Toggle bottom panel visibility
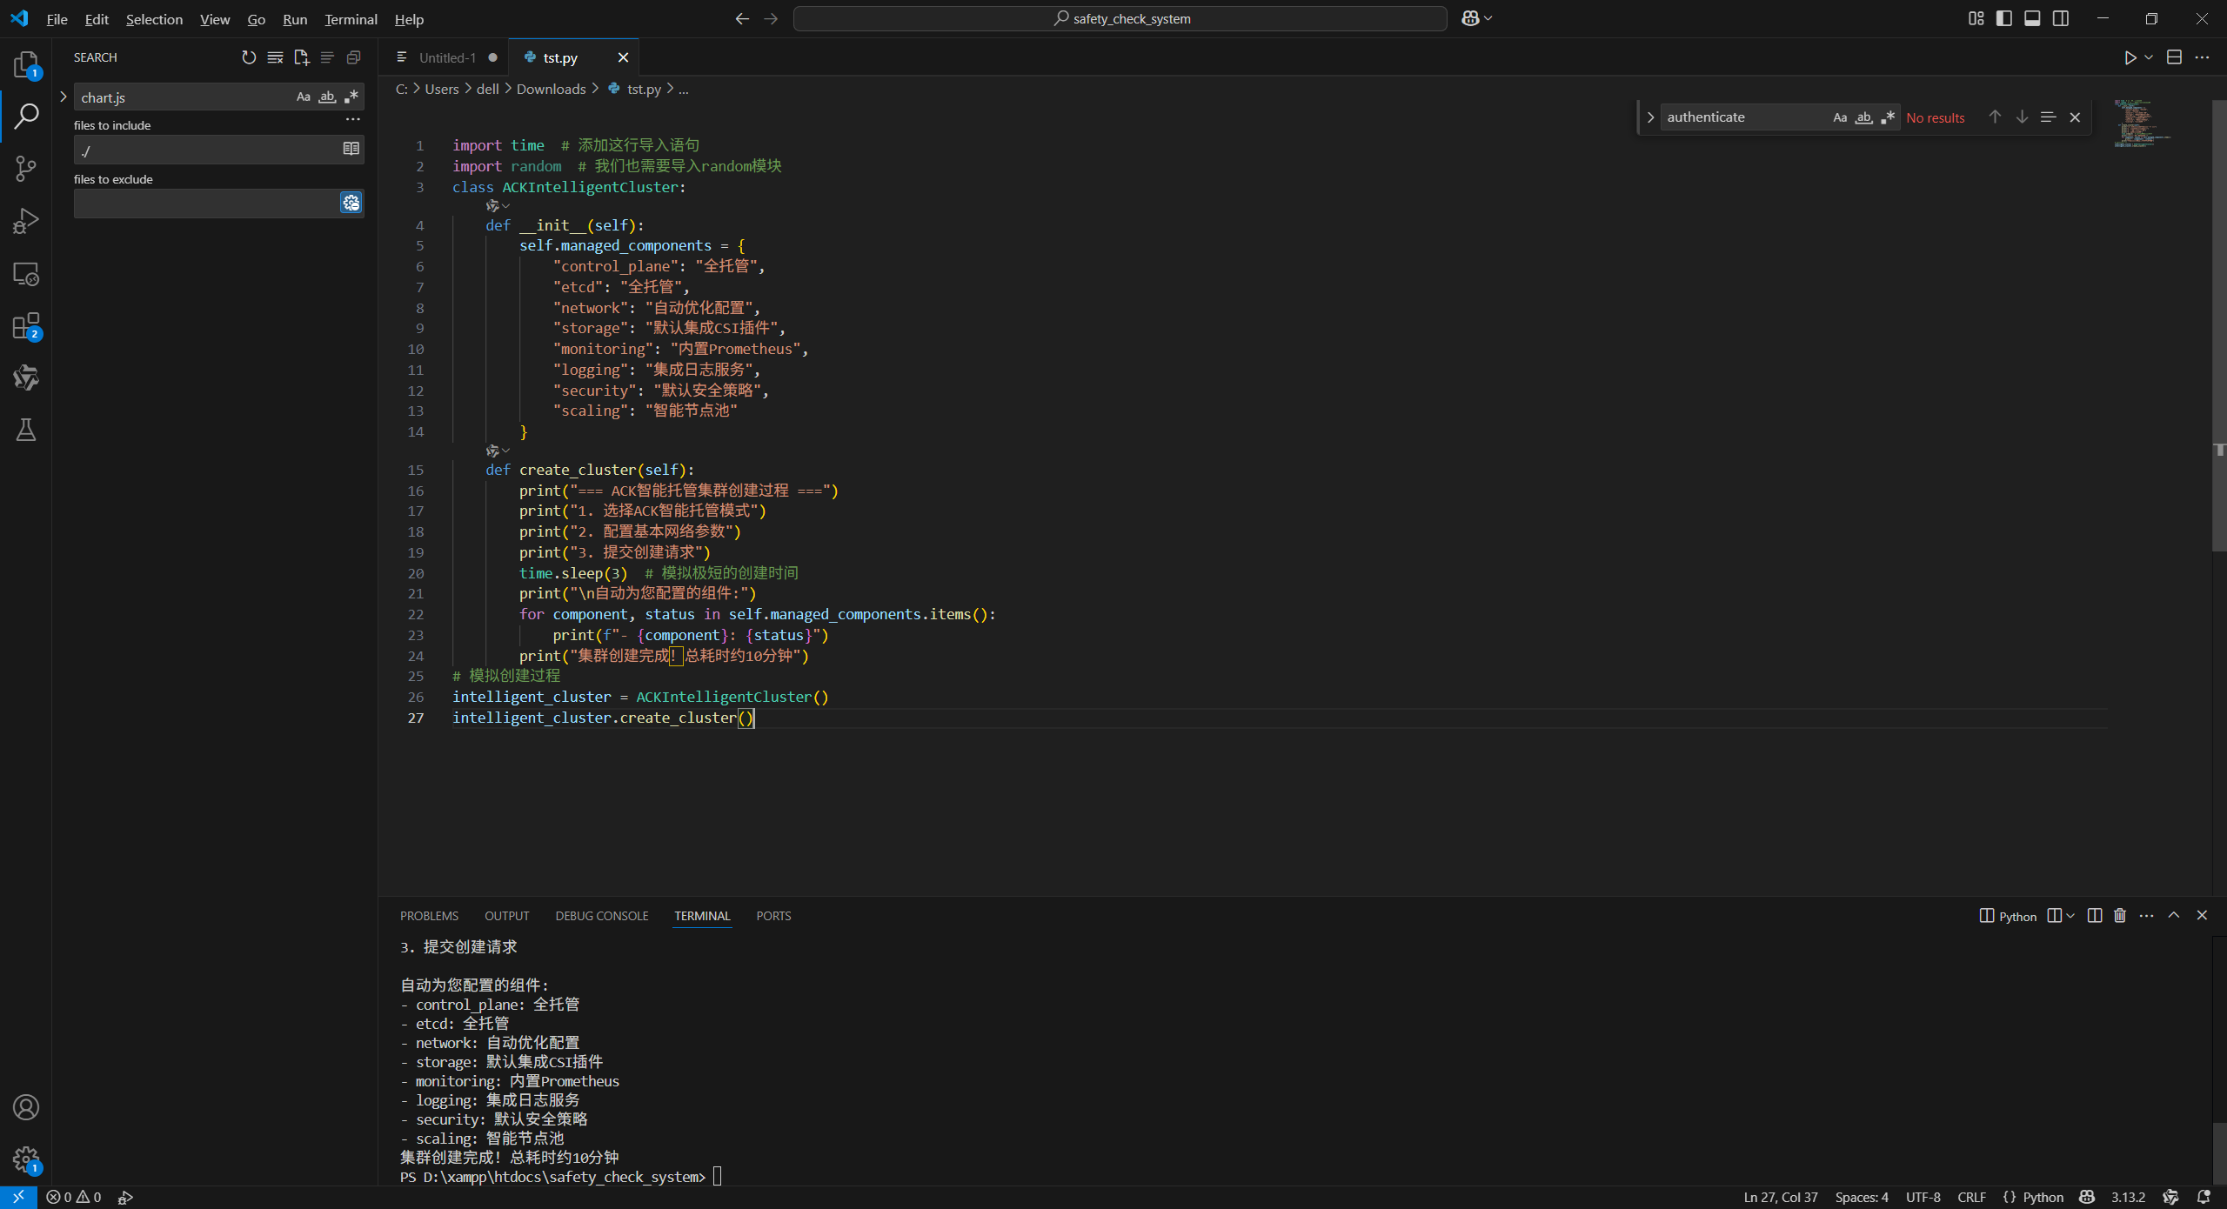This screenshot has width=2227, height=1209. (2032, 18)
